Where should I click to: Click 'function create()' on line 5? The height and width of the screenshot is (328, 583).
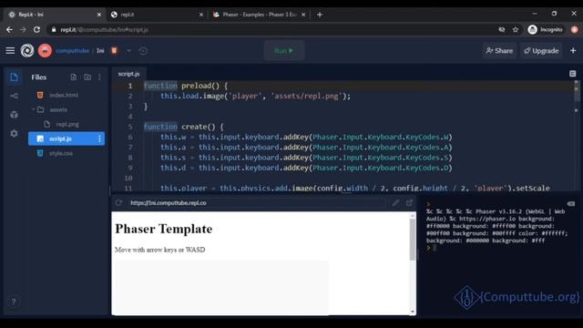(183, 127)
